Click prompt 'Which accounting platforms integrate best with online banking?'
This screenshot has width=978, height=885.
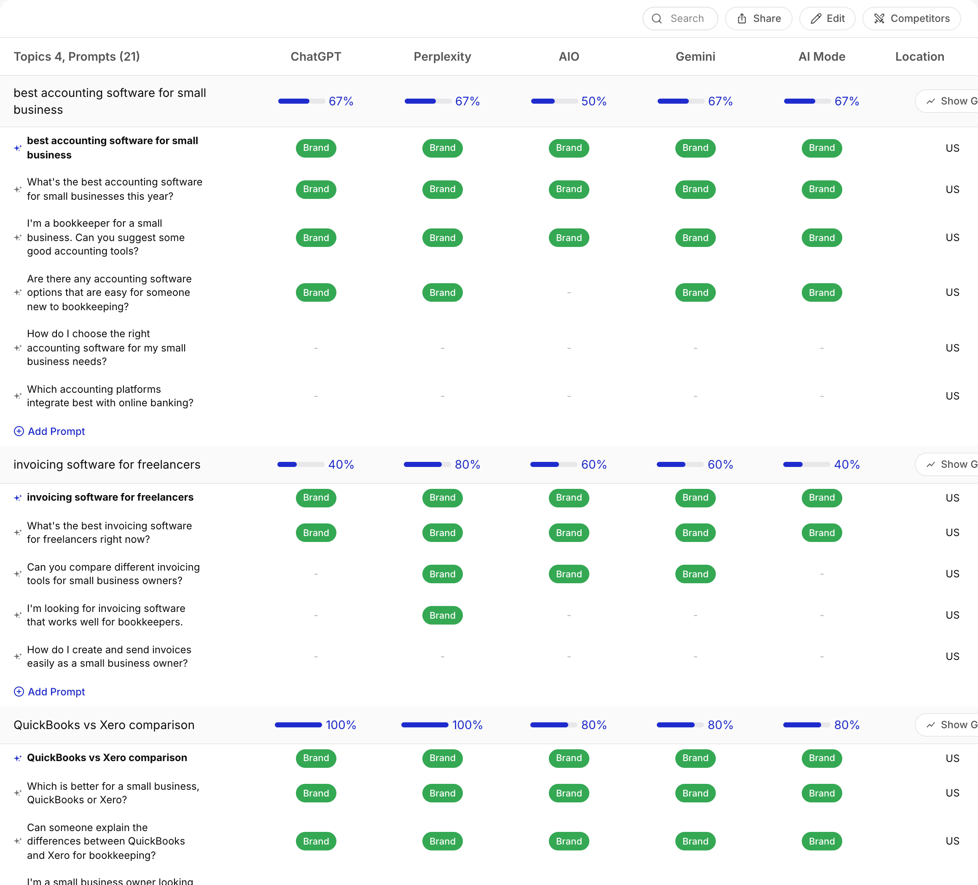coord(110,396)
